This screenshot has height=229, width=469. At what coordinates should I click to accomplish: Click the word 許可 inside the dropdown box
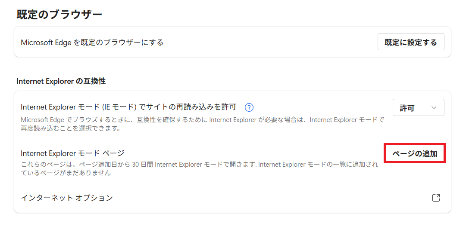[x=407, y=108]
